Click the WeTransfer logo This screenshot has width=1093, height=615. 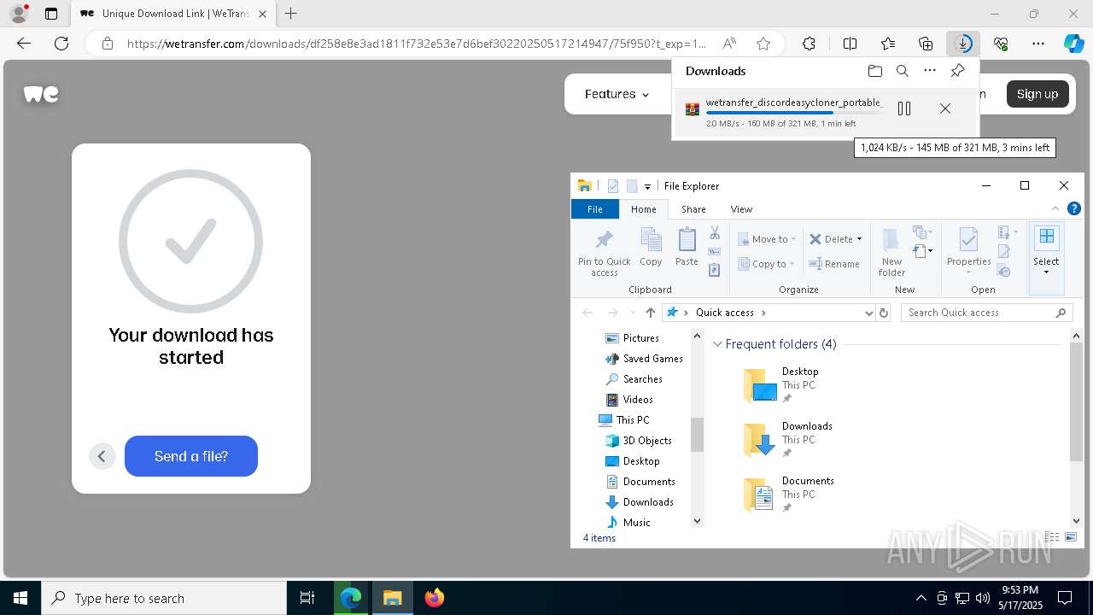pyautogui.click(x=41, y=94)
